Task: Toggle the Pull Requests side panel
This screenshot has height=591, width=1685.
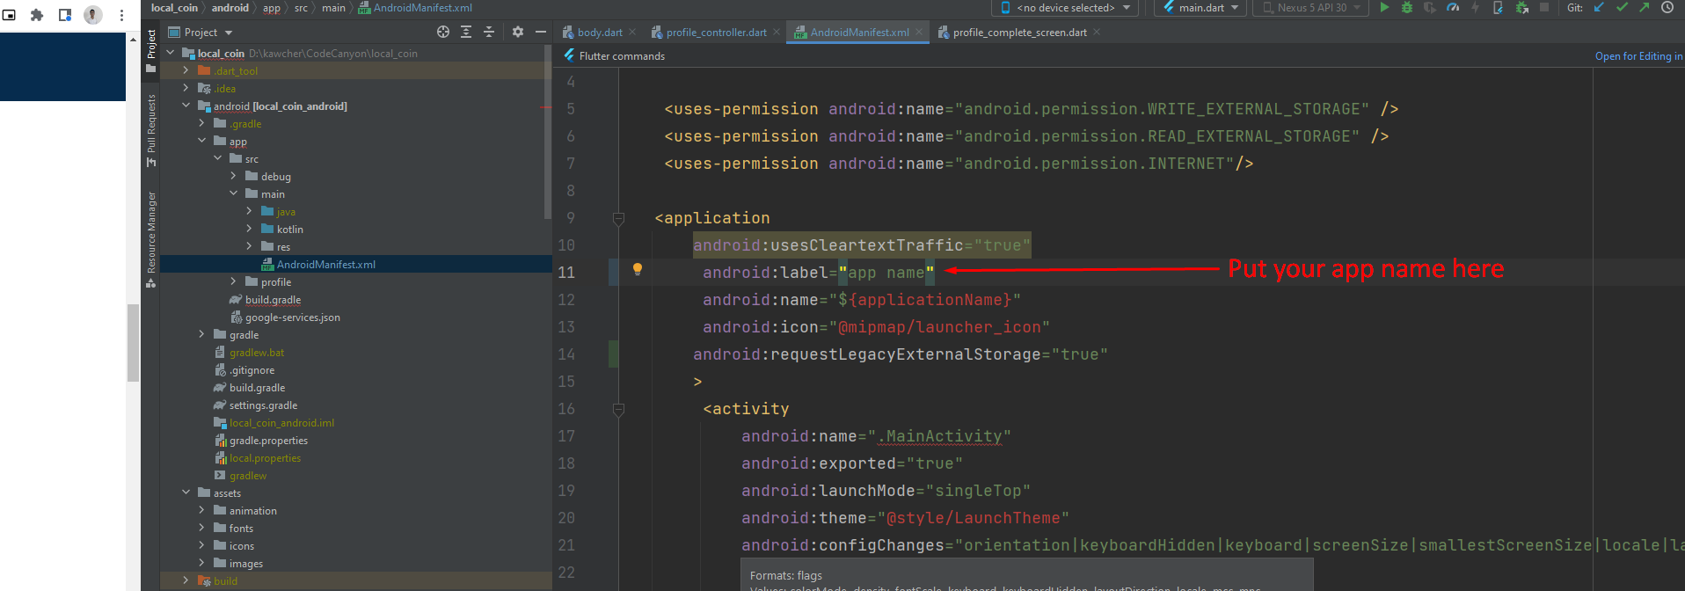Action: click(151, 129)
